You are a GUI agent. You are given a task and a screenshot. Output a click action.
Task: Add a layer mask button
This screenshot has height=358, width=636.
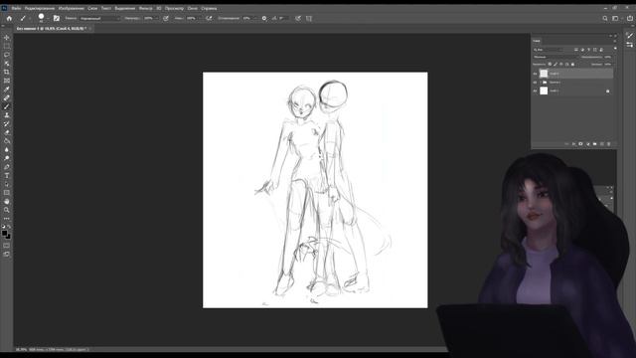click(x=580, y=143)
